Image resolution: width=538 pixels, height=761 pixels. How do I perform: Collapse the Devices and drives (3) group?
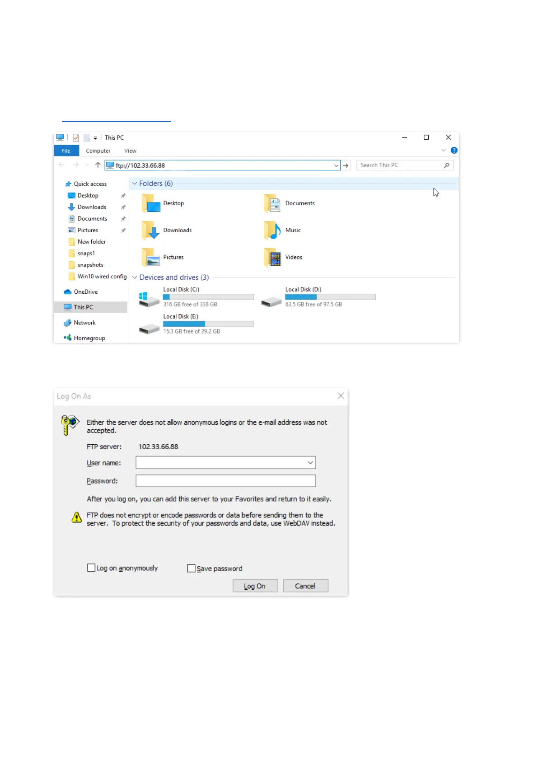[135, 277]
